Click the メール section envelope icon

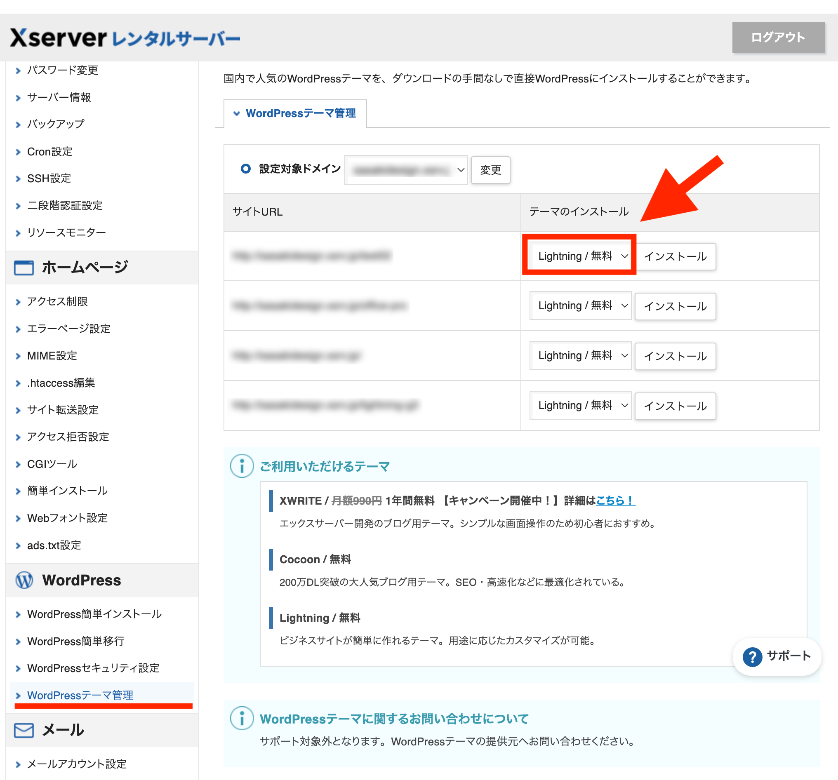[x=24, y=730]
